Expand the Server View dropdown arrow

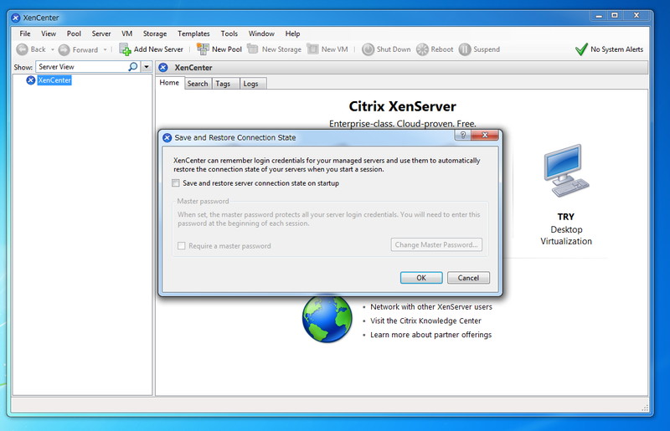coord(147,67)
